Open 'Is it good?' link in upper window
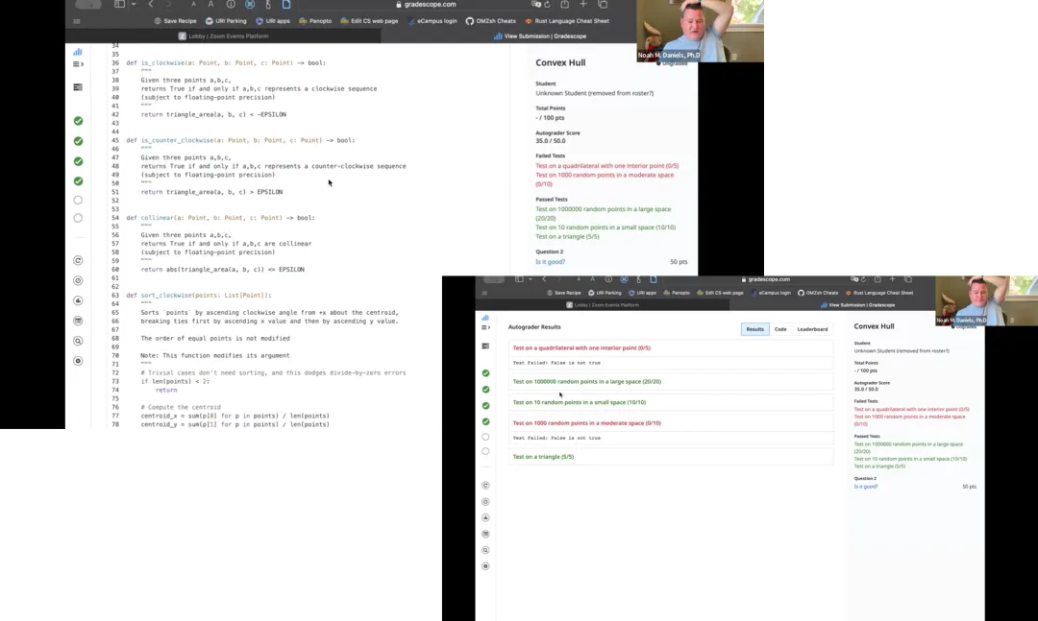 550,262
